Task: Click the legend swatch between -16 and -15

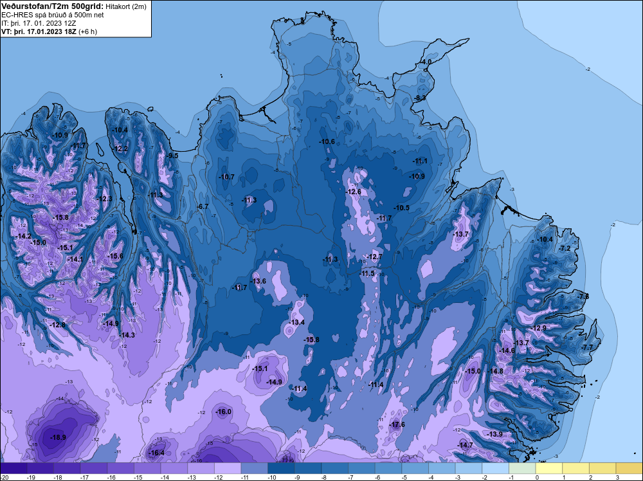Action: tap(121, 468)
